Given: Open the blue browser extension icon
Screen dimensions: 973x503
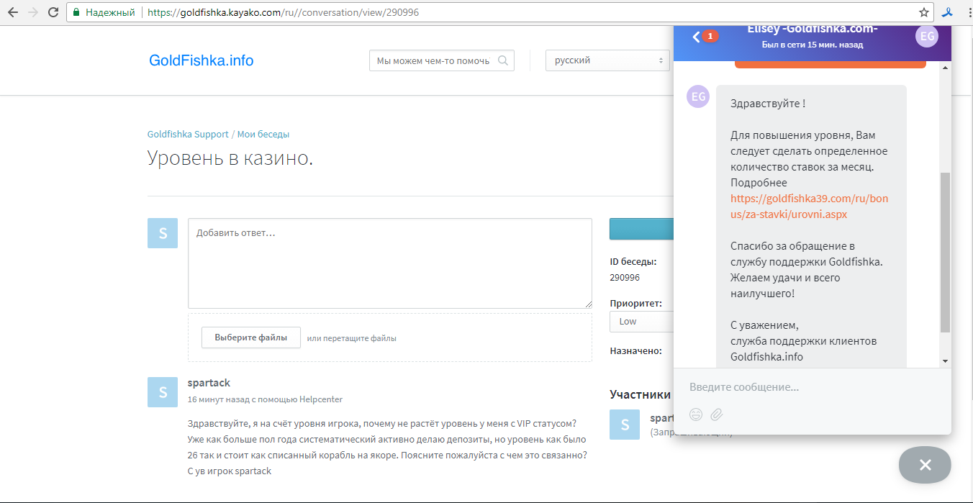Looking at the screenshot, I should click(x=949, y=12).
